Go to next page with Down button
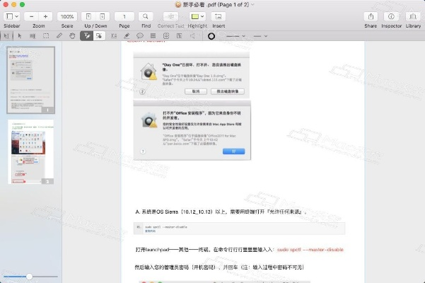 click(103, 16)
